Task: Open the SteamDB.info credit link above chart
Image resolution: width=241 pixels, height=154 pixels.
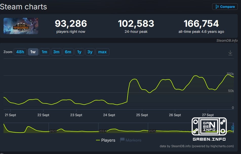Action: [227, 40]
